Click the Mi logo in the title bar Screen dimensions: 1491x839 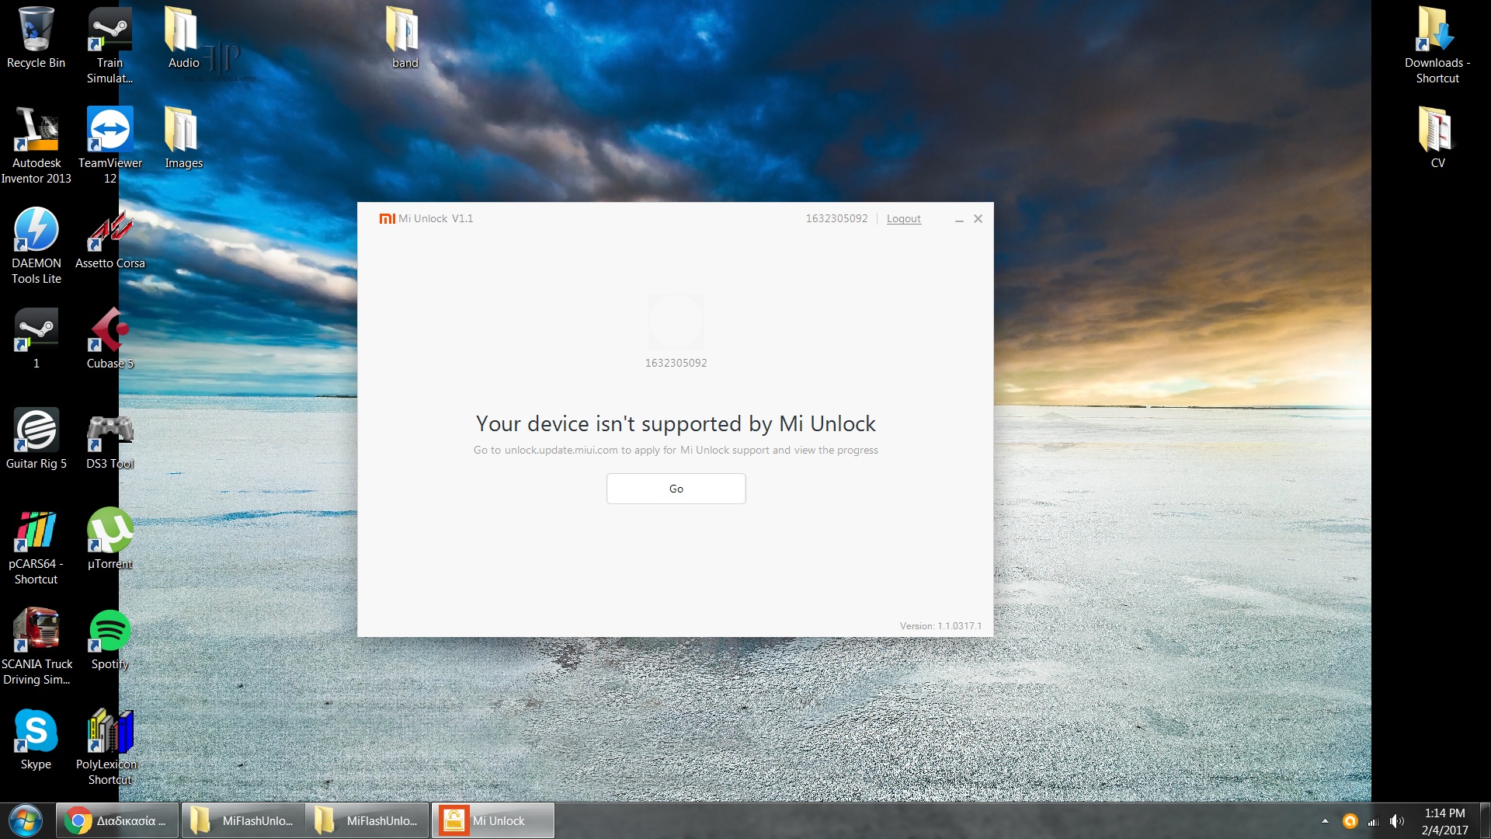click(x=387, y=219)
